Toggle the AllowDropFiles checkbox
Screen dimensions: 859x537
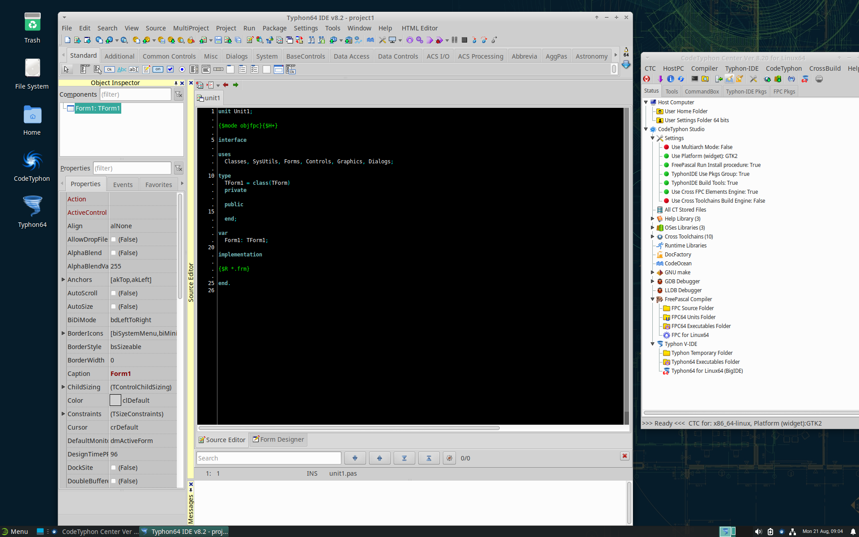(114, 239)
